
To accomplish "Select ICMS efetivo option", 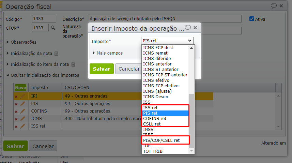I will point(165,80).
